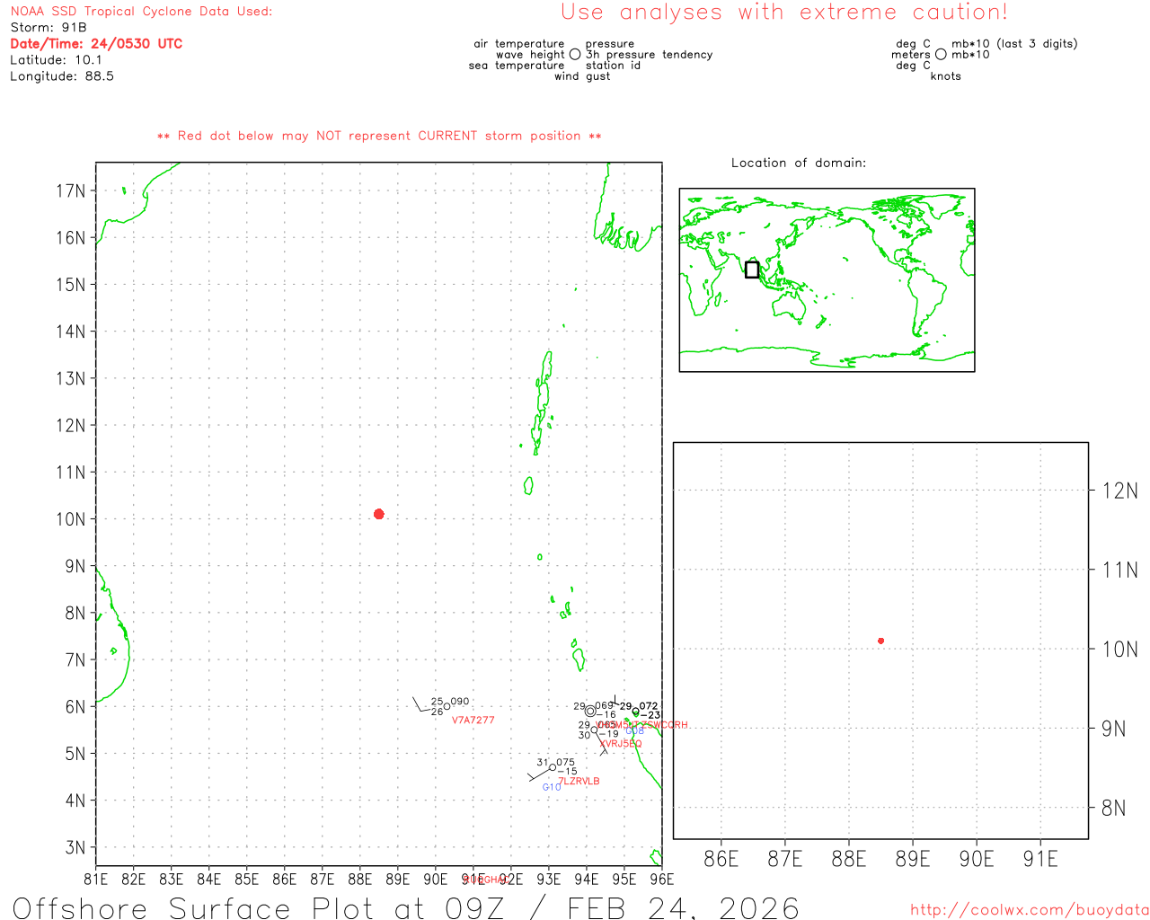Click the '17N' latitude axis label
This screenshot has height=920, width=1150.
pos(71,190)
